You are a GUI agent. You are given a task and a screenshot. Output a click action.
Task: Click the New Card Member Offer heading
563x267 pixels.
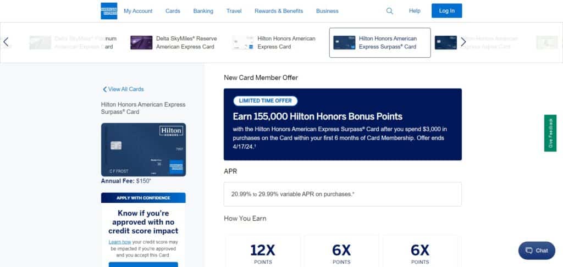point(261,77)
